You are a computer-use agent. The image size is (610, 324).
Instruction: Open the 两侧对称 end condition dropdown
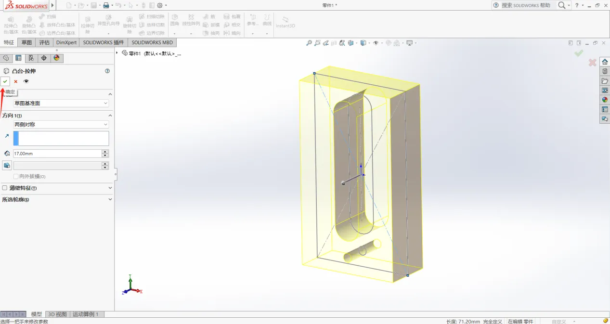pyautogui.click(x=61, y=124)
